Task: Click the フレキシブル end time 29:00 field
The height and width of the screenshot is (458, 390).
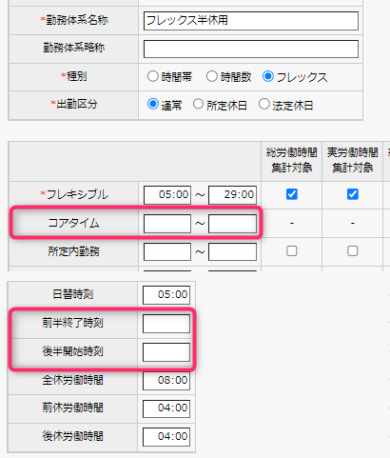Action: pos(232,195)
